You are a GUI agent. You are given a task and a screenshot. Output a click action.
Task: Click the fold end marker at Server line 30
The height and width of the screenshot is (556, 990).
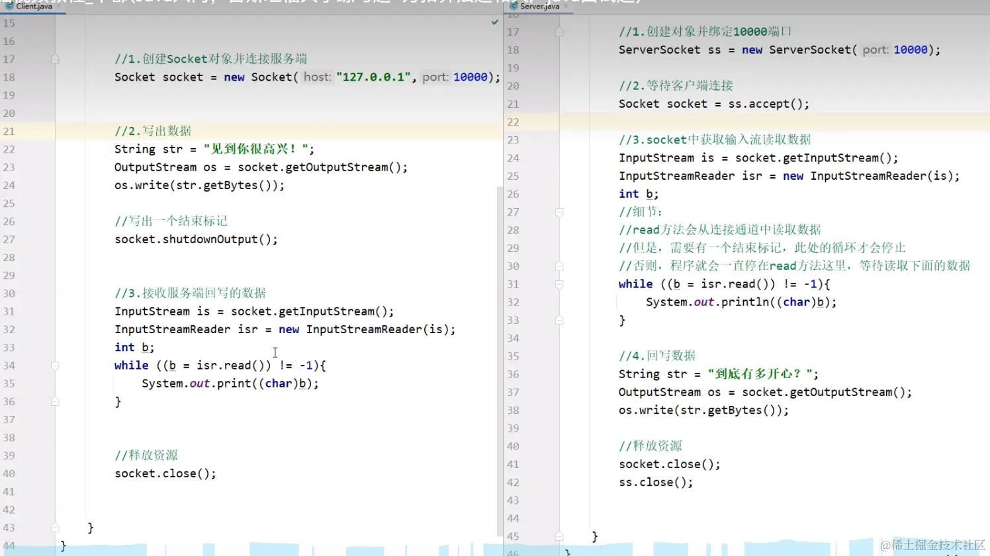coord(559,266)
